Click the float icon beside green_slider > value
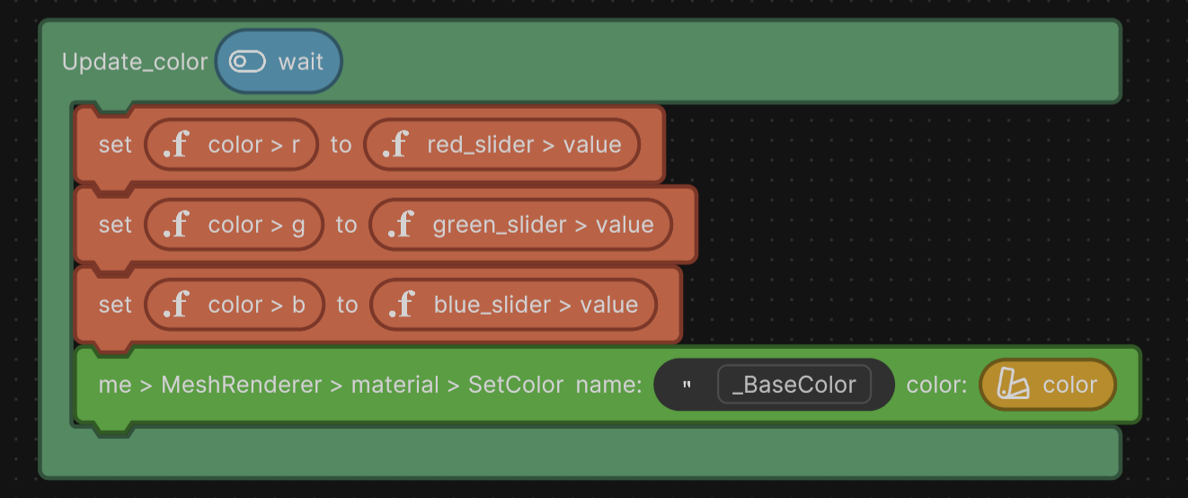 (401, 225)
